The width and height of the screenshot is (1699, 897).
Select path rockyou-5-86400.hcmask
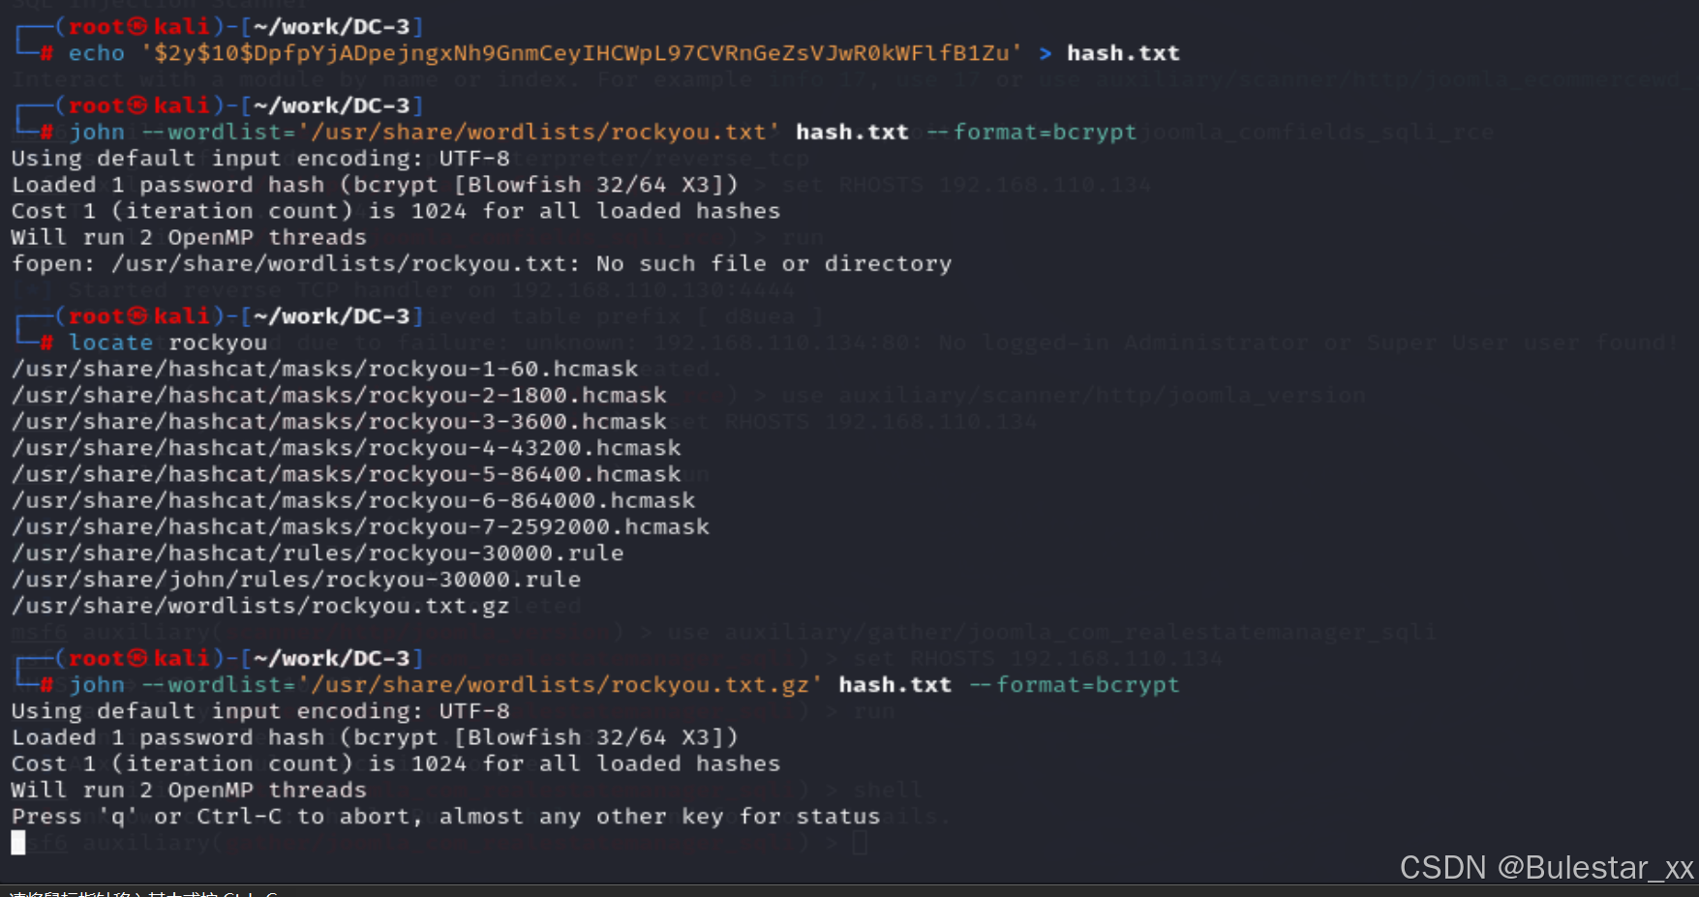[347, 474]
